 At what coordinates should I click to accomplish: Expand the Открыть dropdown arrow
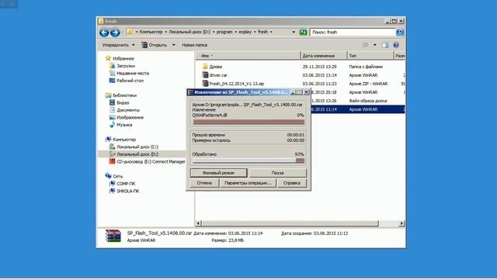(173, 45)
